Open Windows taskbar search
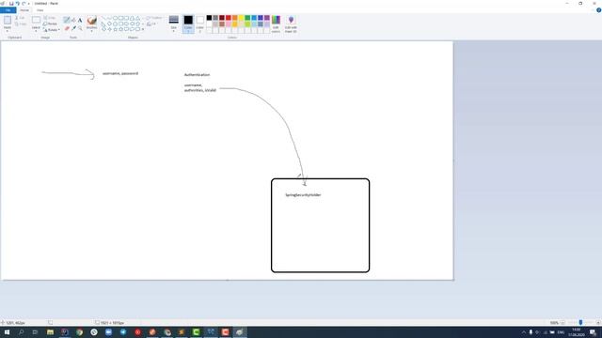602x338 pixels. point(21,332)
